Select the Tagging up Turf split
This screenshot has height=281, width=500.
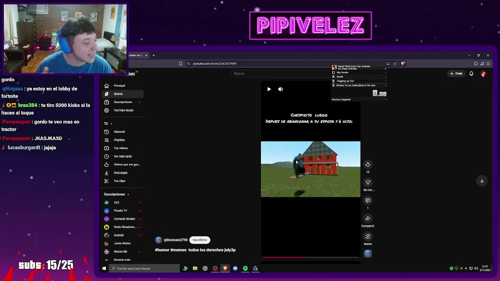(359, 81)
